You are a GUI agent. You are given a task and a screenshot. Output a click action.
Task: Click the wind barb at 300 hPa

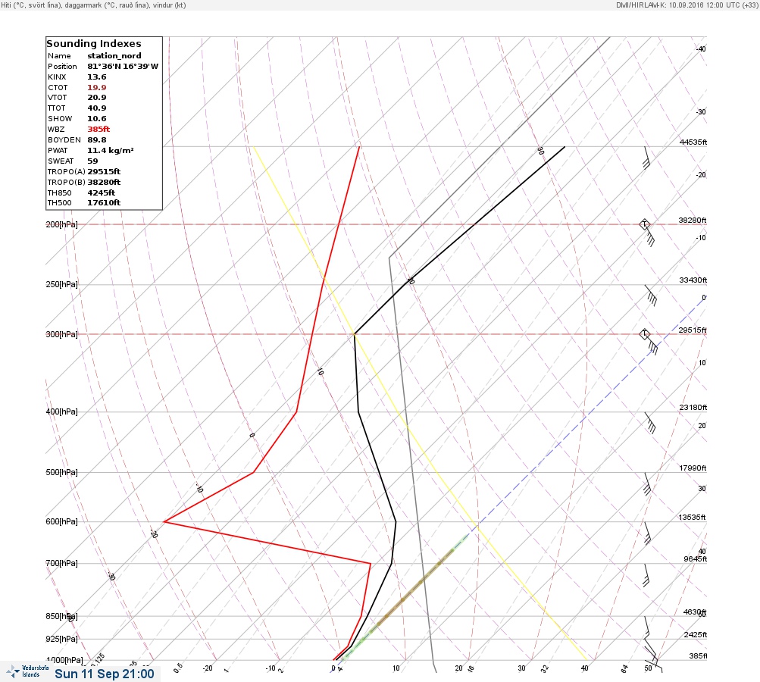click(649, 342)
